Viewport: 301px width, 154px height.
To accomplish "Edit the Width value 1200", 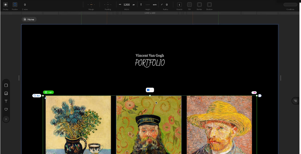I will (126, 5).
